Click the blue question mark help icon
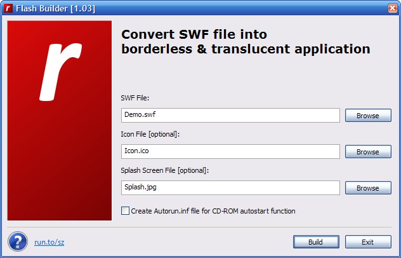The image size is (401, 258). tap(18, 241)
